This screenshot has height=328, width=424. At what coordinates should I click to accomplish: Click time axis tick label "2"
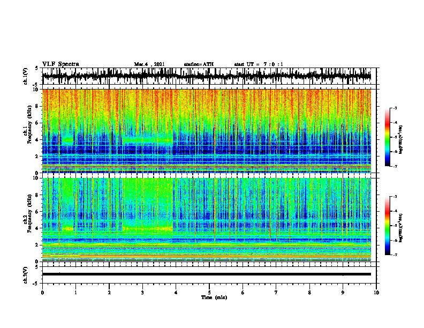pos(109,293)
